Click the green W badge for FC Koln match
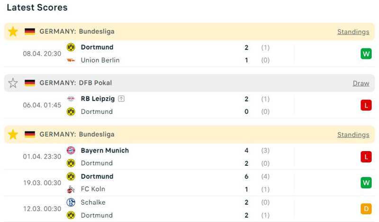This screenshot has height=222, width=379. coord(366,182)
